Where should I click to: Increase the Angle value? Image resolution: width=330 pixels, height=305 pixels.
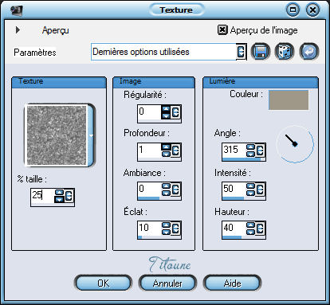(251, 147)
